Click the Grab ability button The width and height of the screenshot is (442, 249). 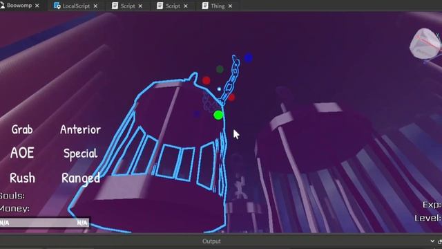pos(22,129)
